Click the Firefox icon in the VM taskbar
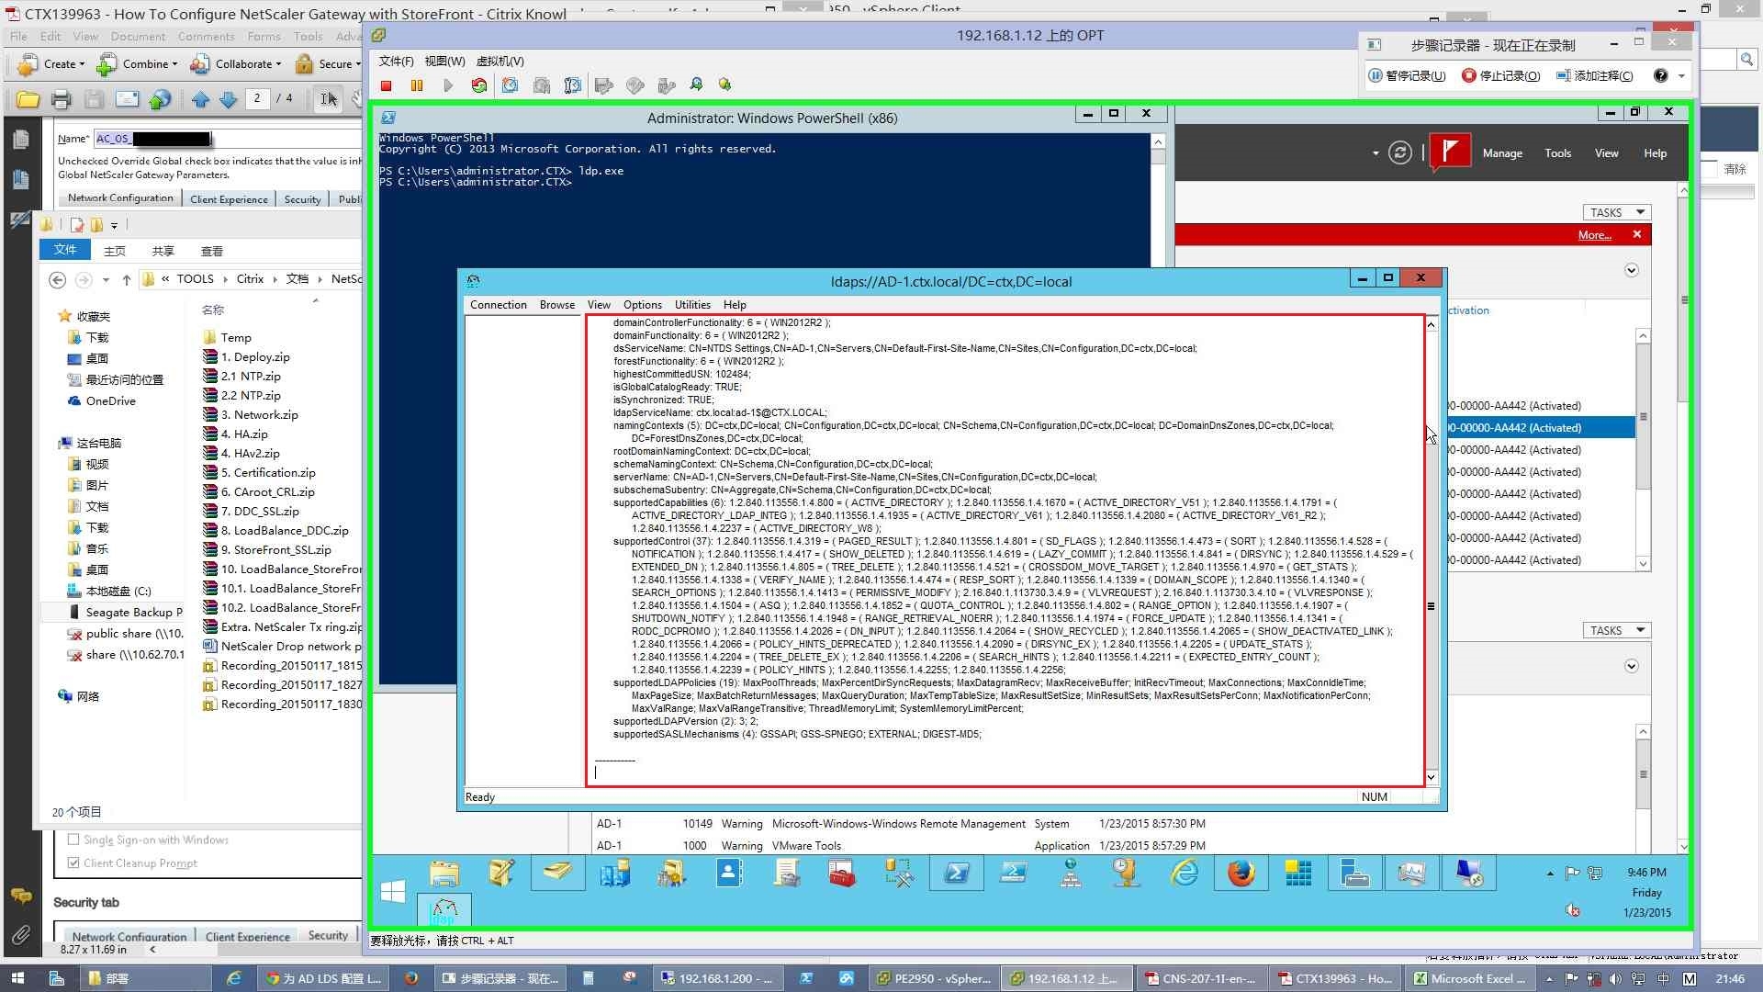The image size is (1763, 992). 1241,874
